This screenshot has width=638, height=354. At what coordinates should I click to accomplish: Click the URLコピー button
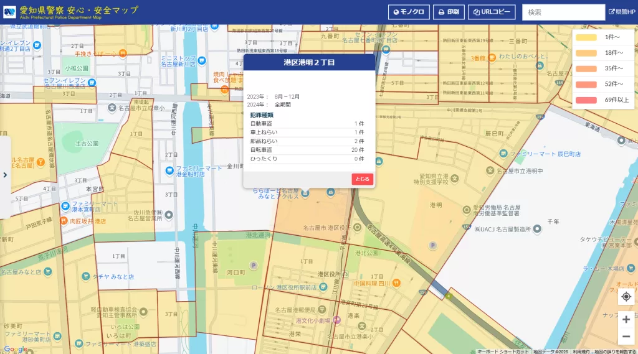coord(492,12)
